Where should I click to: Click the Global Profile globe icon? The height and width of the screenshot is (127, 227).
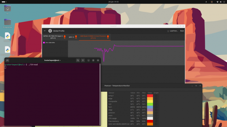tap(50, 31)
